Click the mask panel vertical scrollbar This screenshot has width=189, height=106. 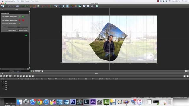tap(29, 40)
